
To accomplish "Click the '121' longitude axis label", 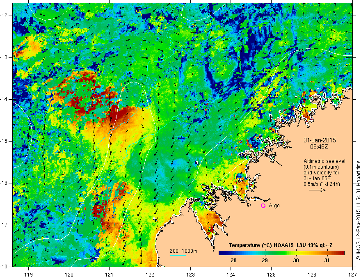I will [x=110, y=274].
